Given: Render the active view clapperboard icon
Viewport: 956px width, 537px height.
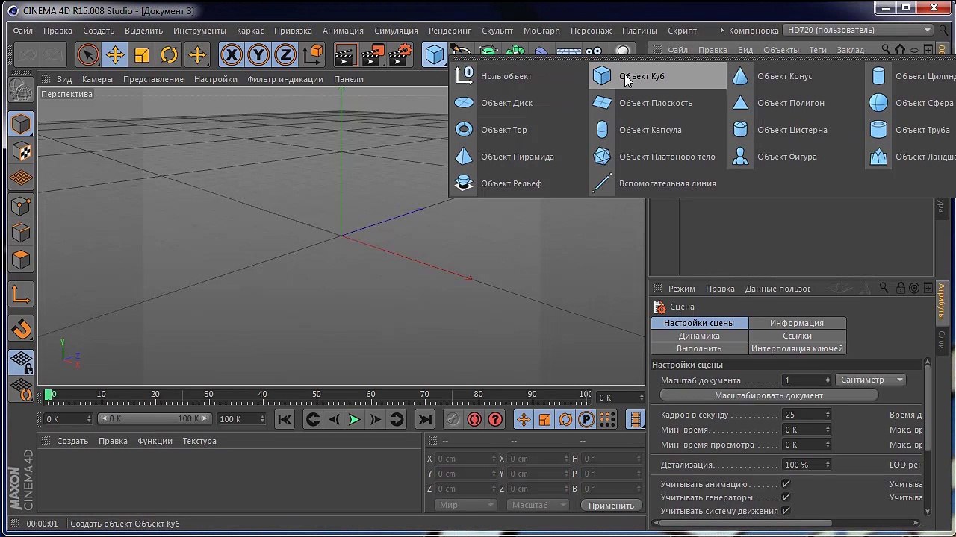Looking at the screenshot, I should click(x=344, y=54).
